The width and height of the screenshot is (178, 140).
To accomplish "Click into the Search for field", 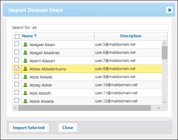I will tap(100, 27).
